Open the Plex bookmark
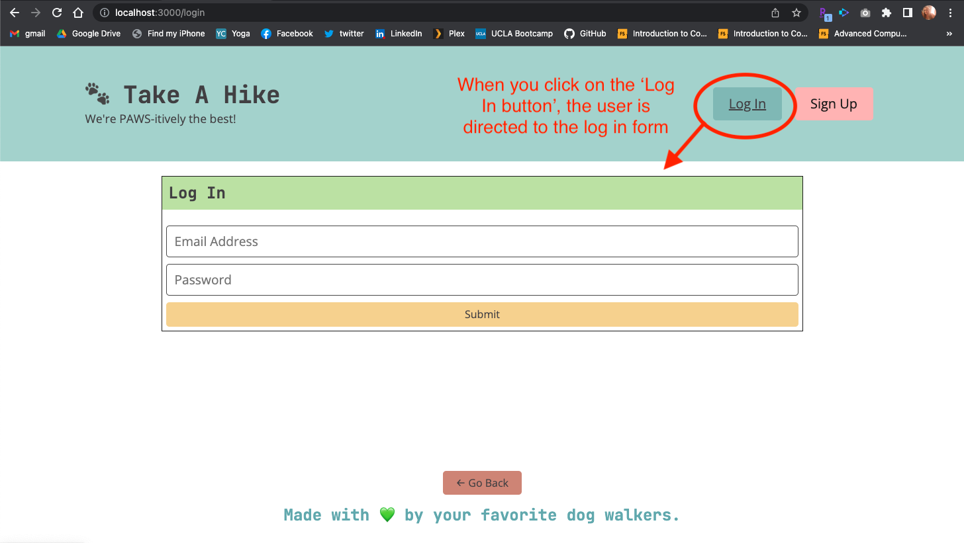Image resolution: width=964 pixels, height=543 pixels. tap(449, 34)
